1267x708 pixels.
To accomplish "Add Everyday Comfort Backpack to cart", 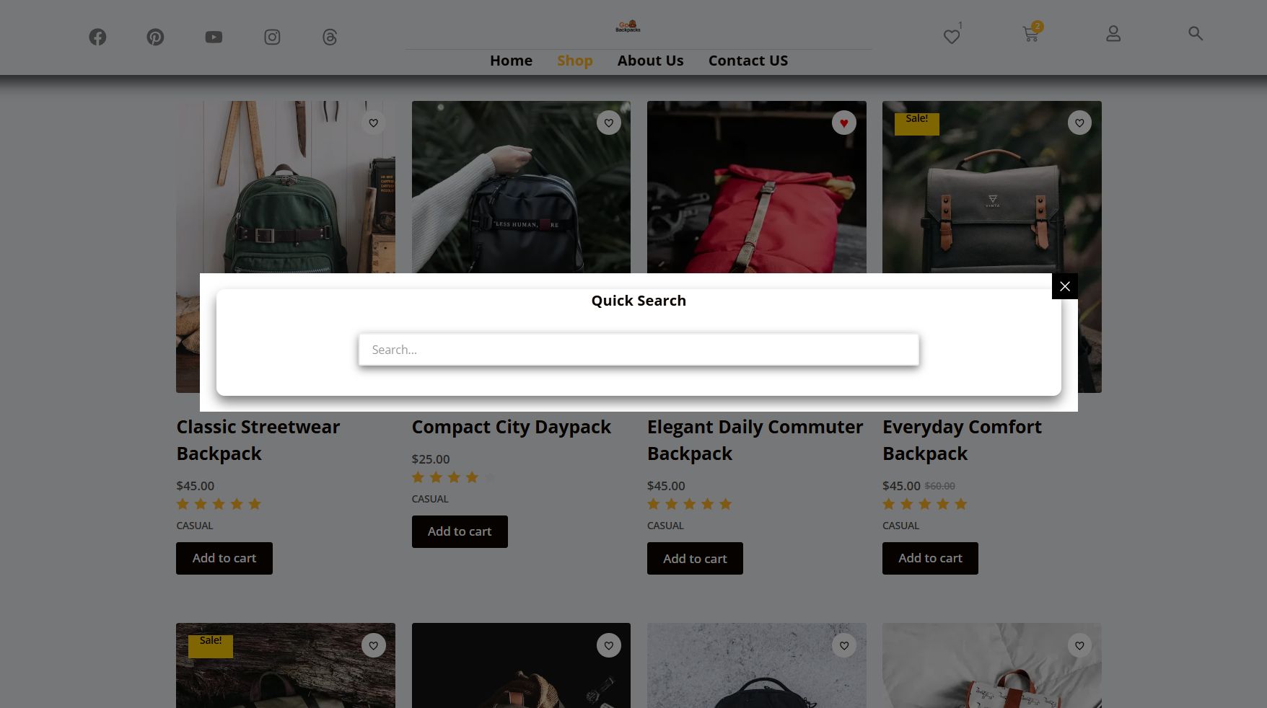I will 930,558.
